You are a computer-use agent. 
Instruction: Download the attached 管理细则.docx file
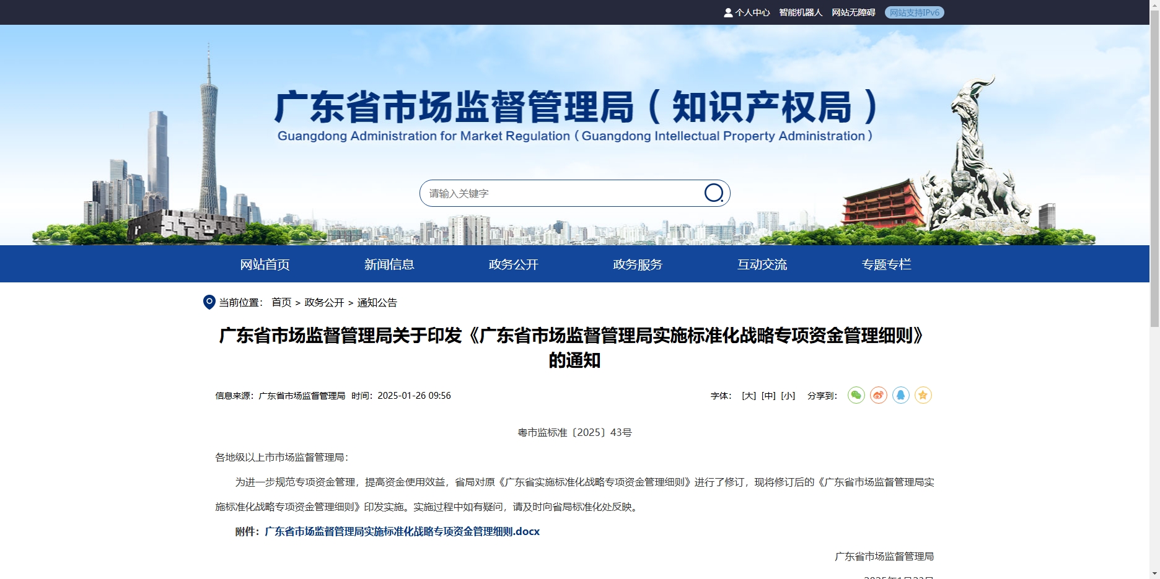click(x=402, y=531)
